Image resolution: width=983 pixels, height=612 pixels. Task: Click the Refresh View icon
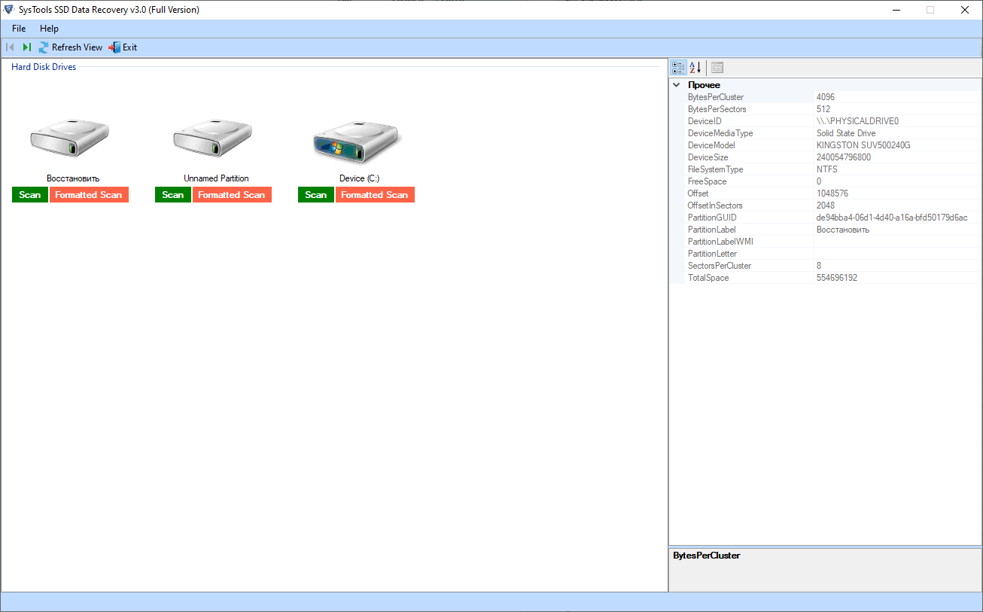(x=44, y=47)
